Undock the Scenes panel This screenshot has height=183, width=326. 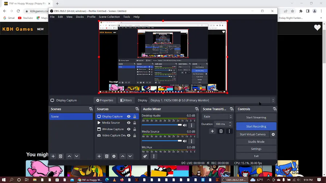(91, 109)
